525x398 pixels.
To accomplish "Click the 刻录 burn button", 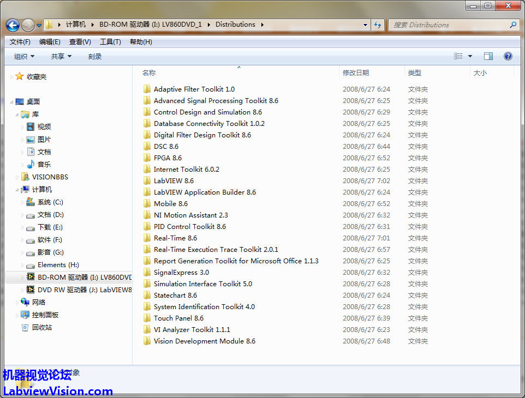I will point(95,57).
